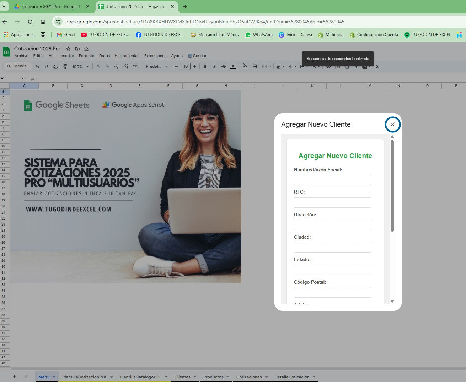Open the Herramientas menu

pyautogui.click(x=127, y=56)
